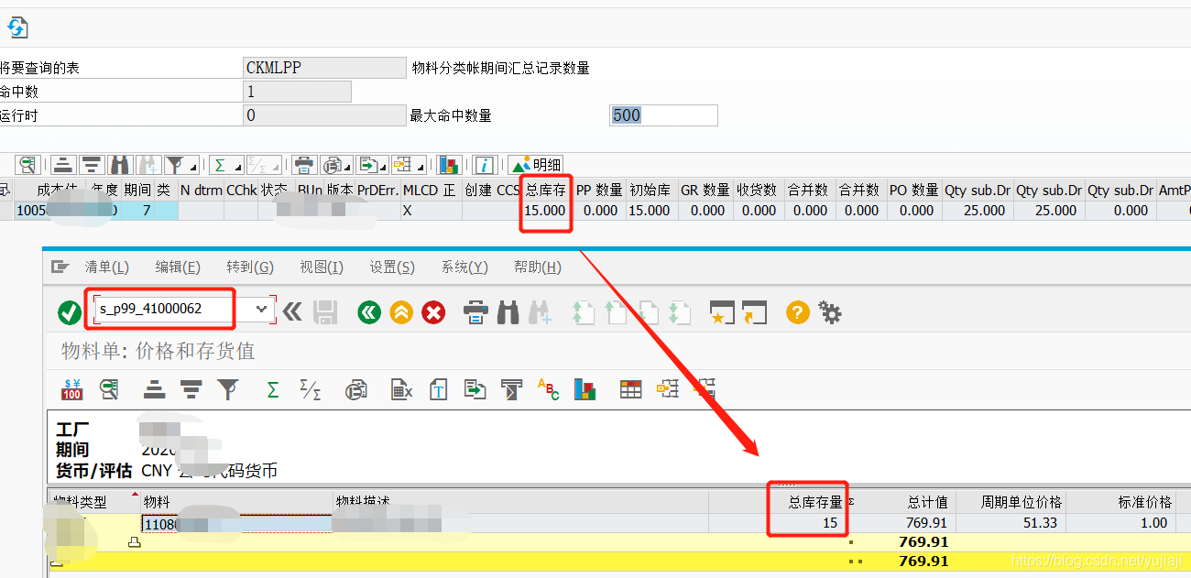The width and height of the screenshot is (1191, 578).
Task: Click the green Back button
Action: 369,312
